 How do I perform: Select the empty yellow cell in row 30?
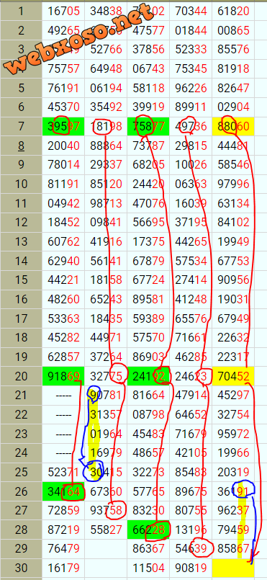233,569
